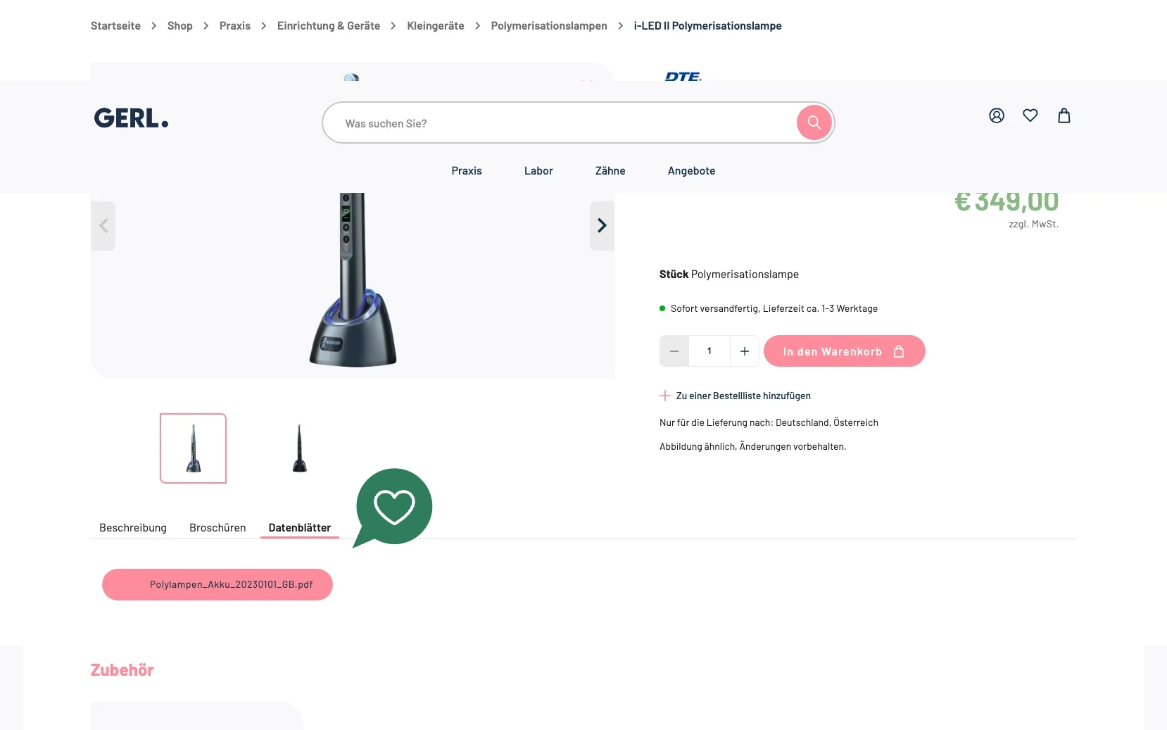Open the wishlist heart icon in header
Image resolution: width=1167 pixels, height=730 pixels.
tap(1030, 115)
